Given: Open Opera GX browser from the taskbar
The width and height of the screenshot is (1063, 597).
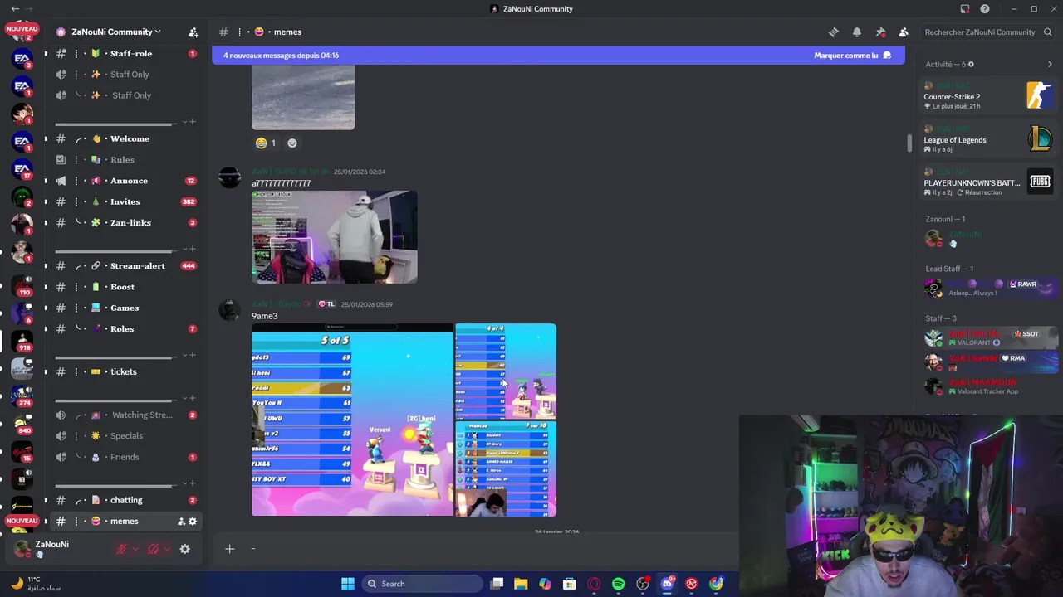Looking at the screenshot, I should [x=594, y=584].
